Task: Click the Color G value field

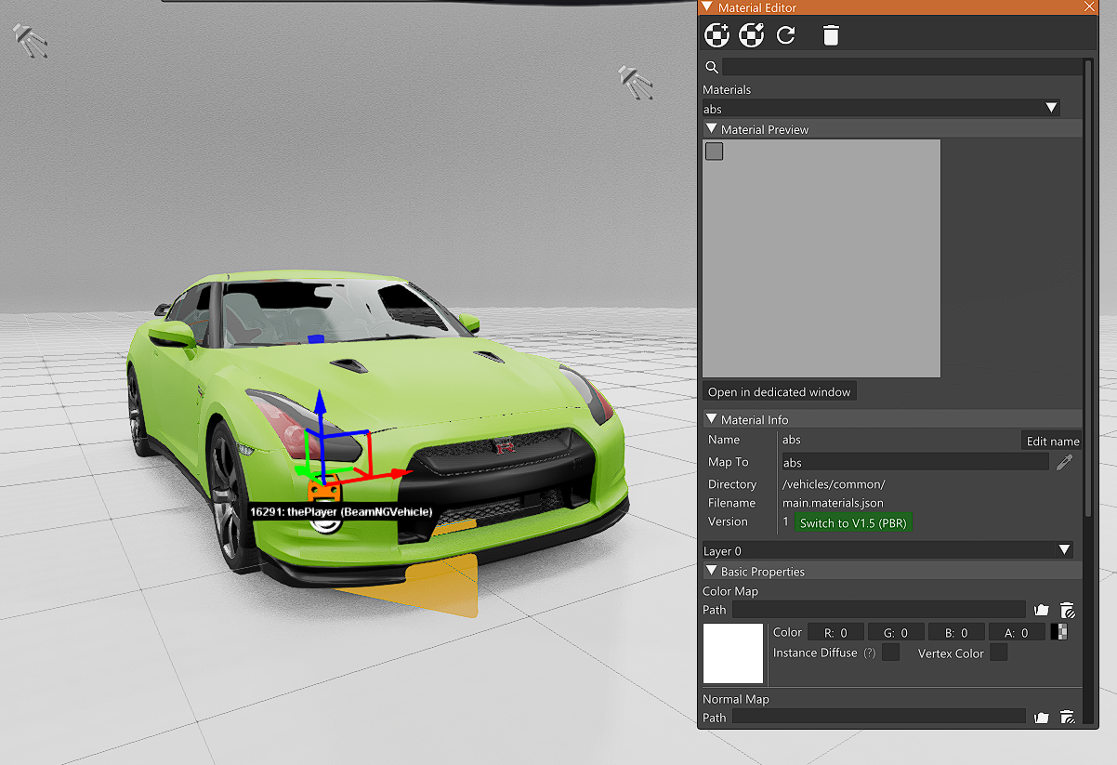Action: pos(896,632)
